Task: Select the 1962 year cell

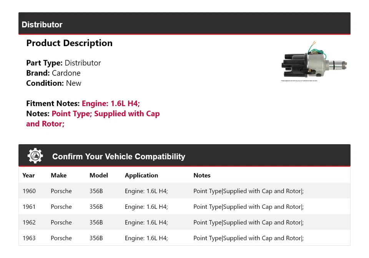Action: coord(29,223)
